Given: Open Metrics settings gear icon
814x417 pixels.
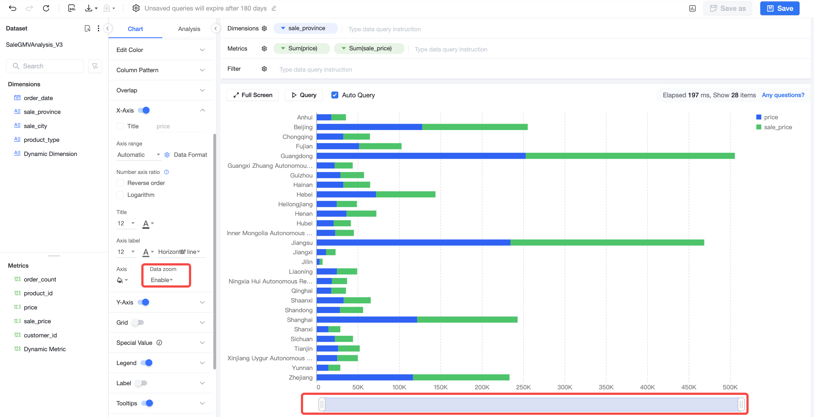Looking at the screenshot, I should [x=264, y=49].
